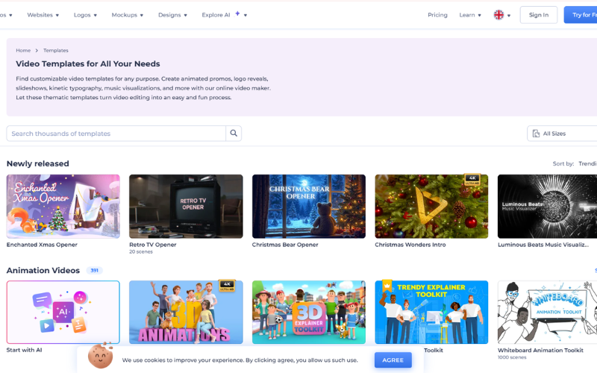Click the 20 scenes label

pos(141,251)
